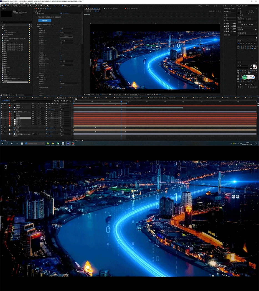Hide layer 2 video with its eye toggle

[x=1, y=108]
